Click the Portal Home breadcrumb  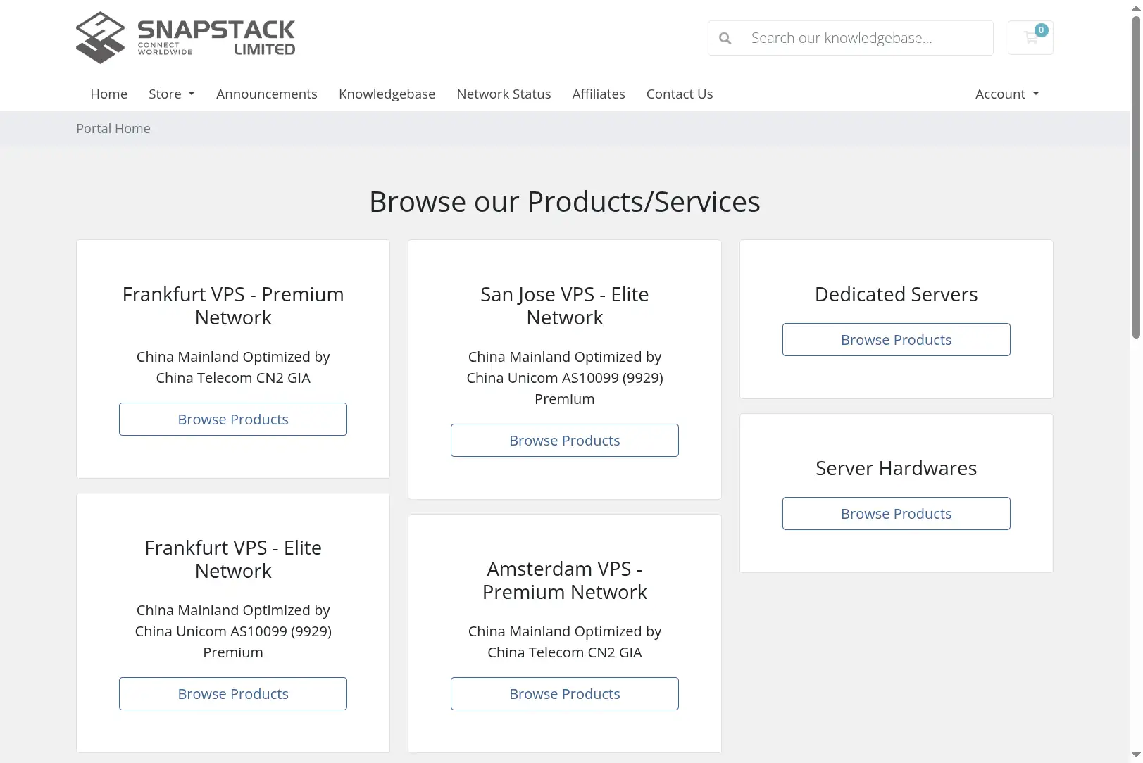click(x=113, y=128)
